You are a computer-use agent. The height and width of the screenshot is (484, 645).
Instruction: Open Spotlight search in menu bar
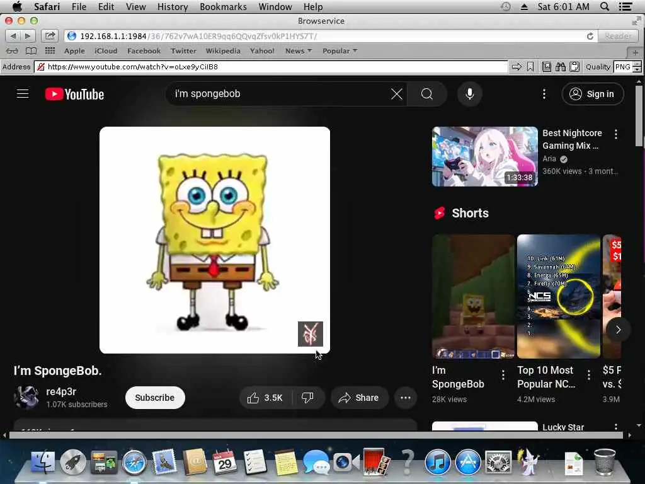(604, 6)
